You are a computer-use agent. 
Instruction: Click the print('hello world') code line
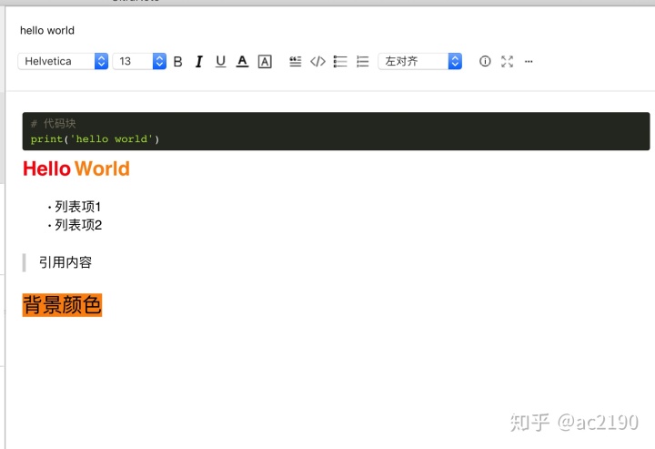click(95, 139)
